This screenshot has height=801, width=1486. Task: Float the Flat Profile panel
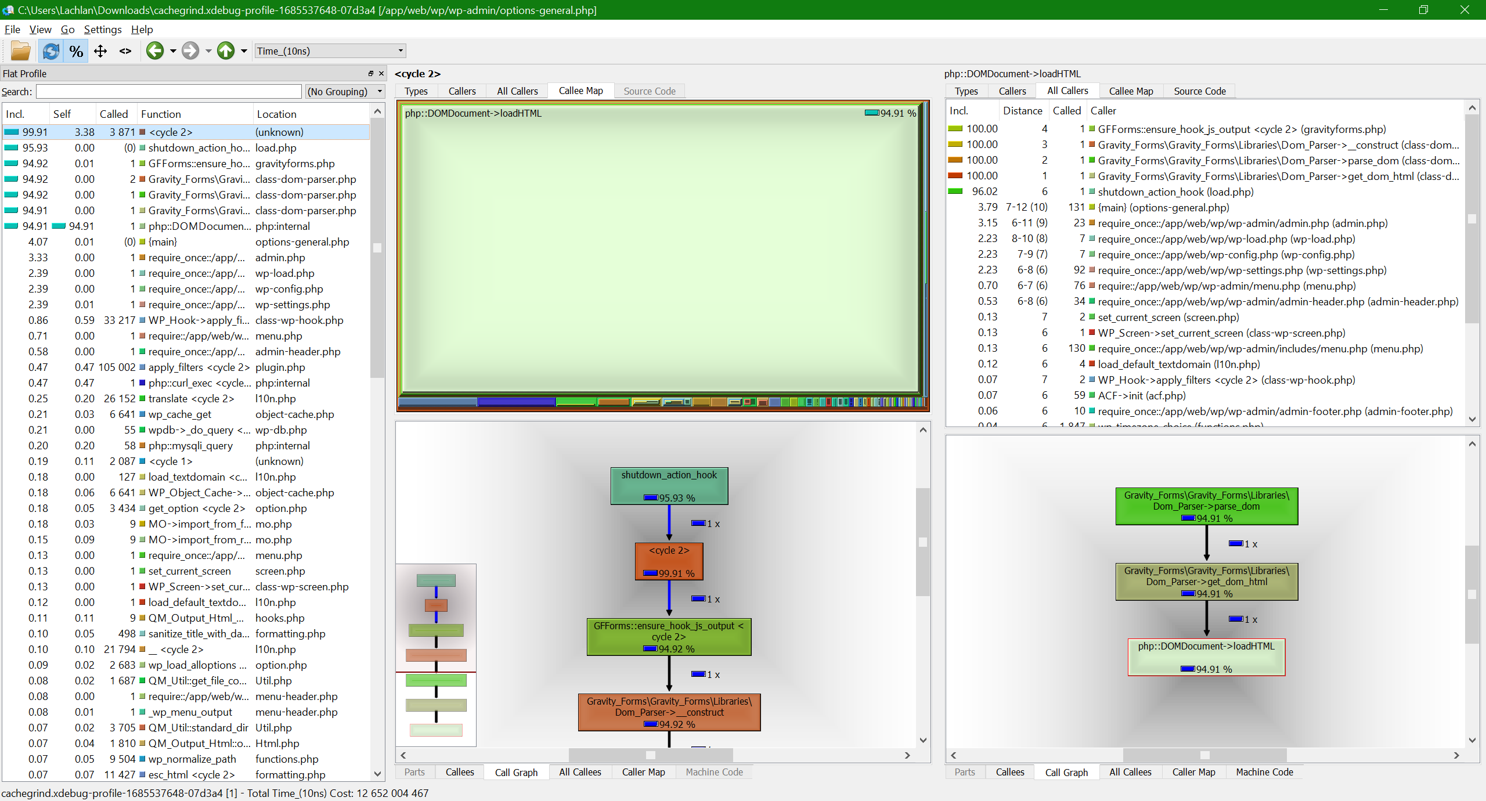[x=370, y=73]
